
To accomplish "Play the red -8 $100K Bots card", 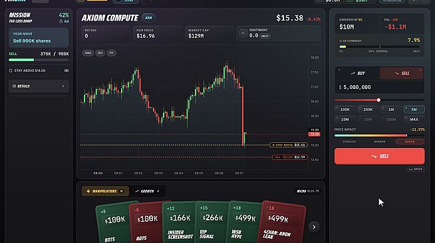I will (x=146, y=224).
